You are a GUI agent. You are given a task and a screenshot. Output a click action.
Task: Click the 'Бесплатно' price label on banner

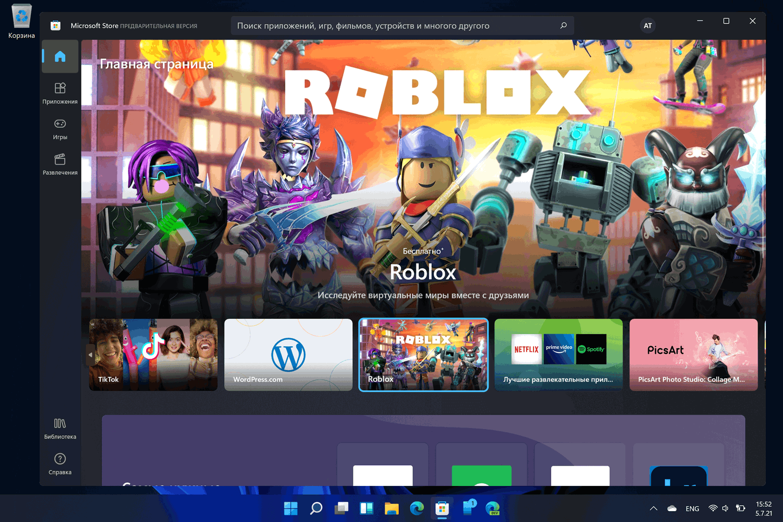coord(423,251)
